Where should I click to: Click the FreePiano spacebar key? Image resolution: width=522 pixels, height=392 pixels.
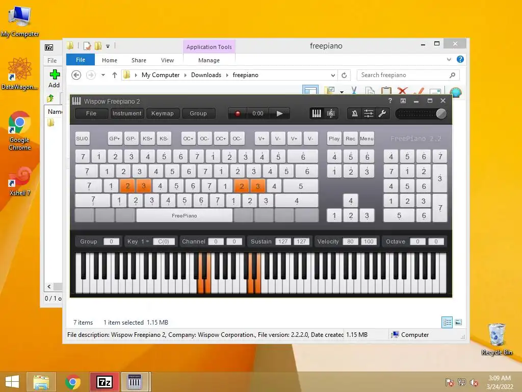point(185,216)
